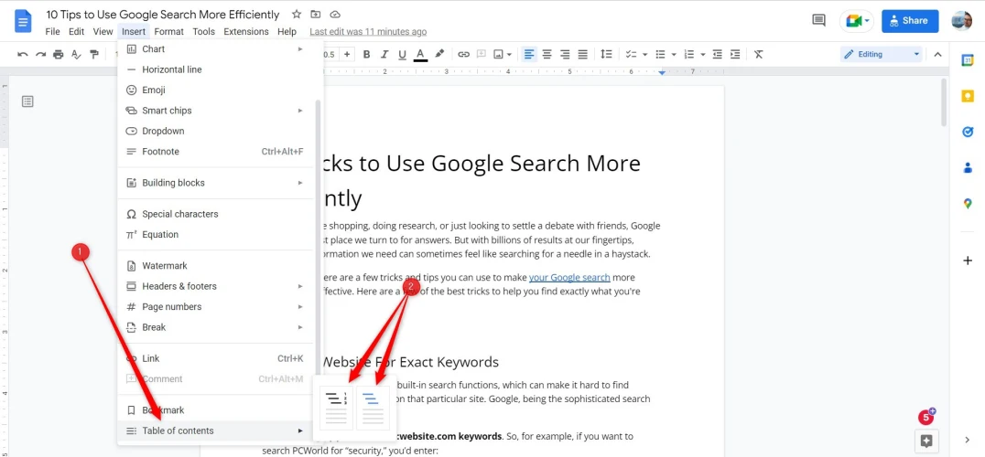Open bulleted list options dropdown arrow
985x457 pixels.
[x=673, y=54]
